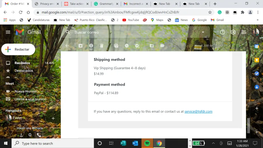263x148 pixels.
Task: Archive this email with the archive icon
Action: tap(81, 46)
